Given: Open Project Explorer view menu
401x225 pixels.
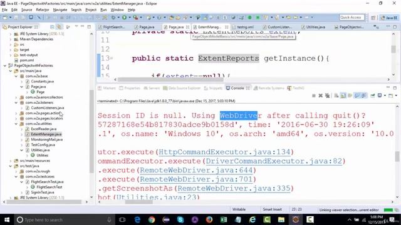Looking at the screenshot, I should [76, 26].
